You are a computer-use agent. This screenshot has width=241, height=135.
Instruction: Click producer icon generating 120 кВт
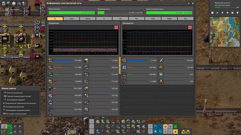[x=161, y=67]
